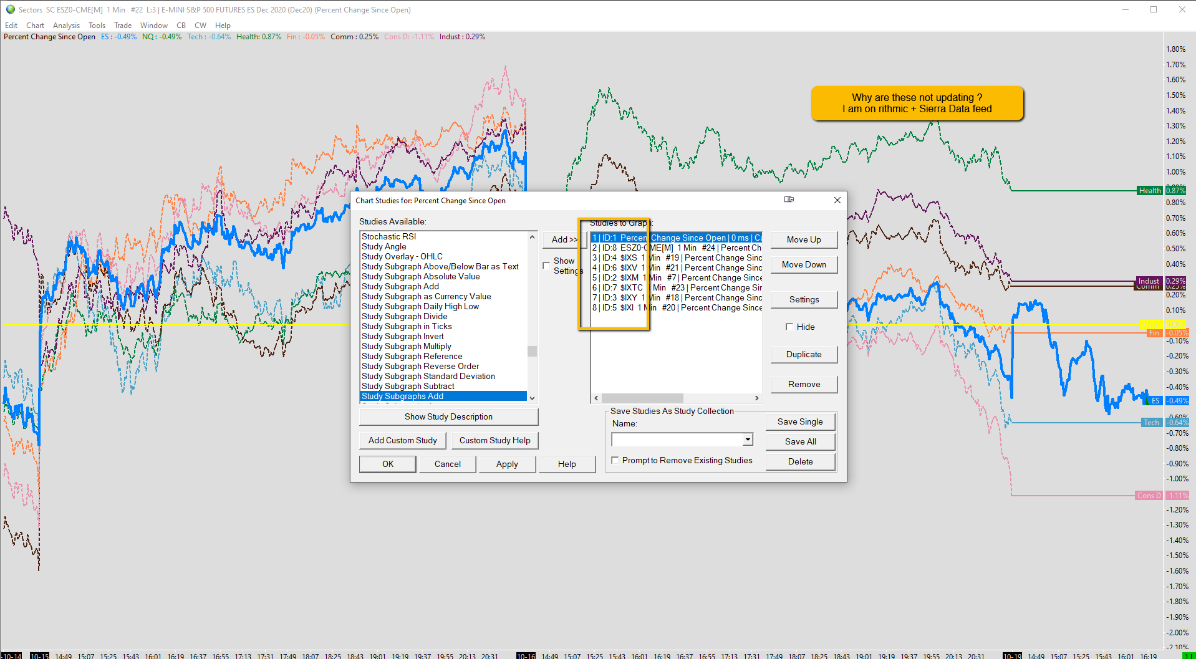The image size is (1196, 659).
Task: Select the ID:4 $IXS study row
Action: [677, 257]
